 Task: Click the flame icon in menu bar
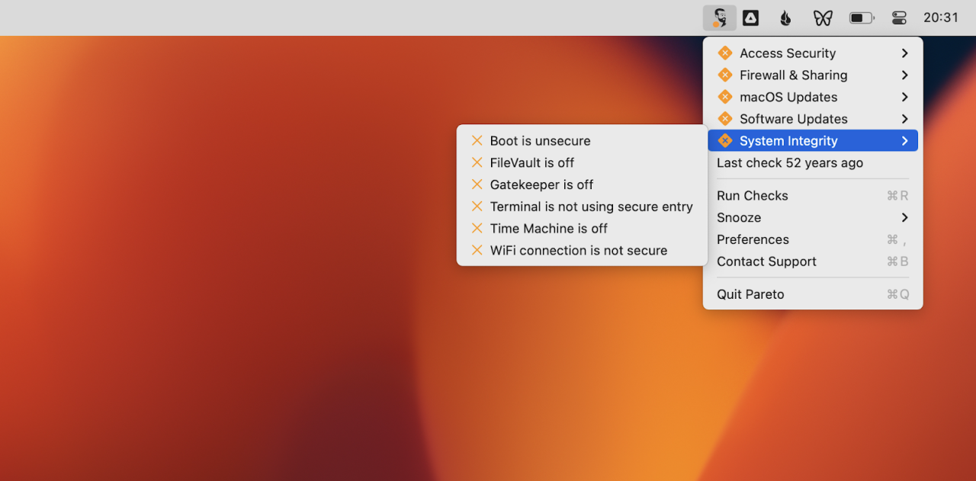[785, 18]
